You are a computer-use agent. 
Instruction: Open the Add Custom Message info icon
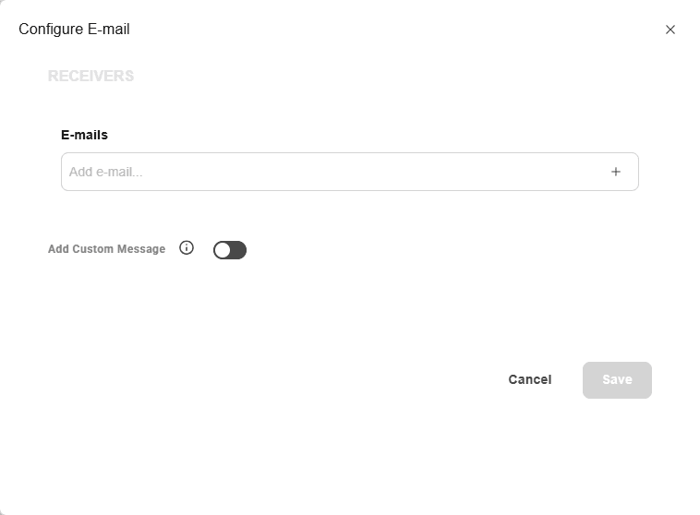click(x=187, y=247)
